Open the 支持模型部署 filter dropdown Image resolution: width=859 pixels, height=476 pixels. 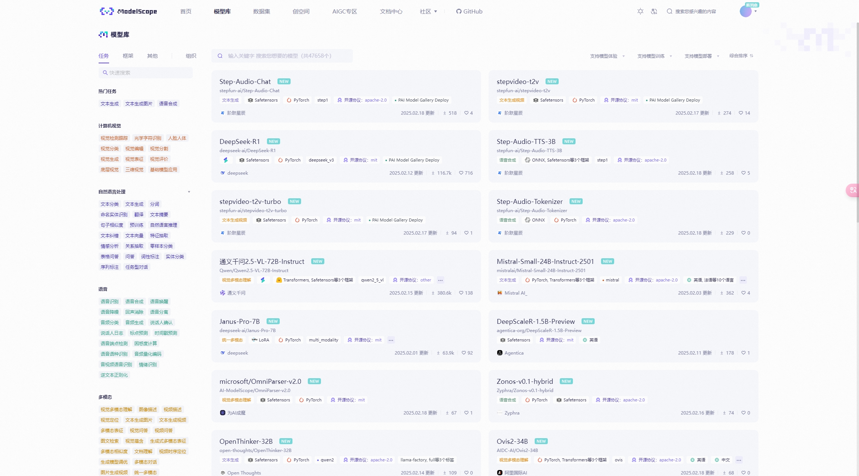pos(702,56)
